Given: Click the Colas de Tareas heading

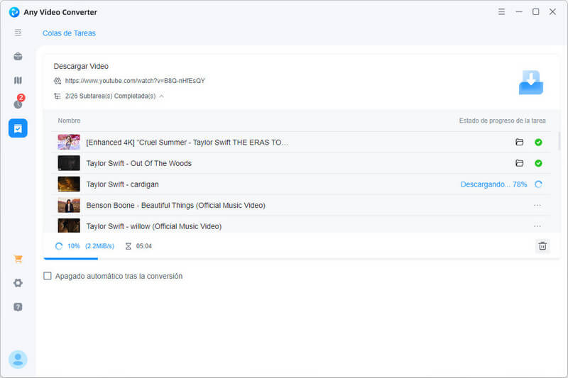Looking at the screenshot, I should (69, 33).
